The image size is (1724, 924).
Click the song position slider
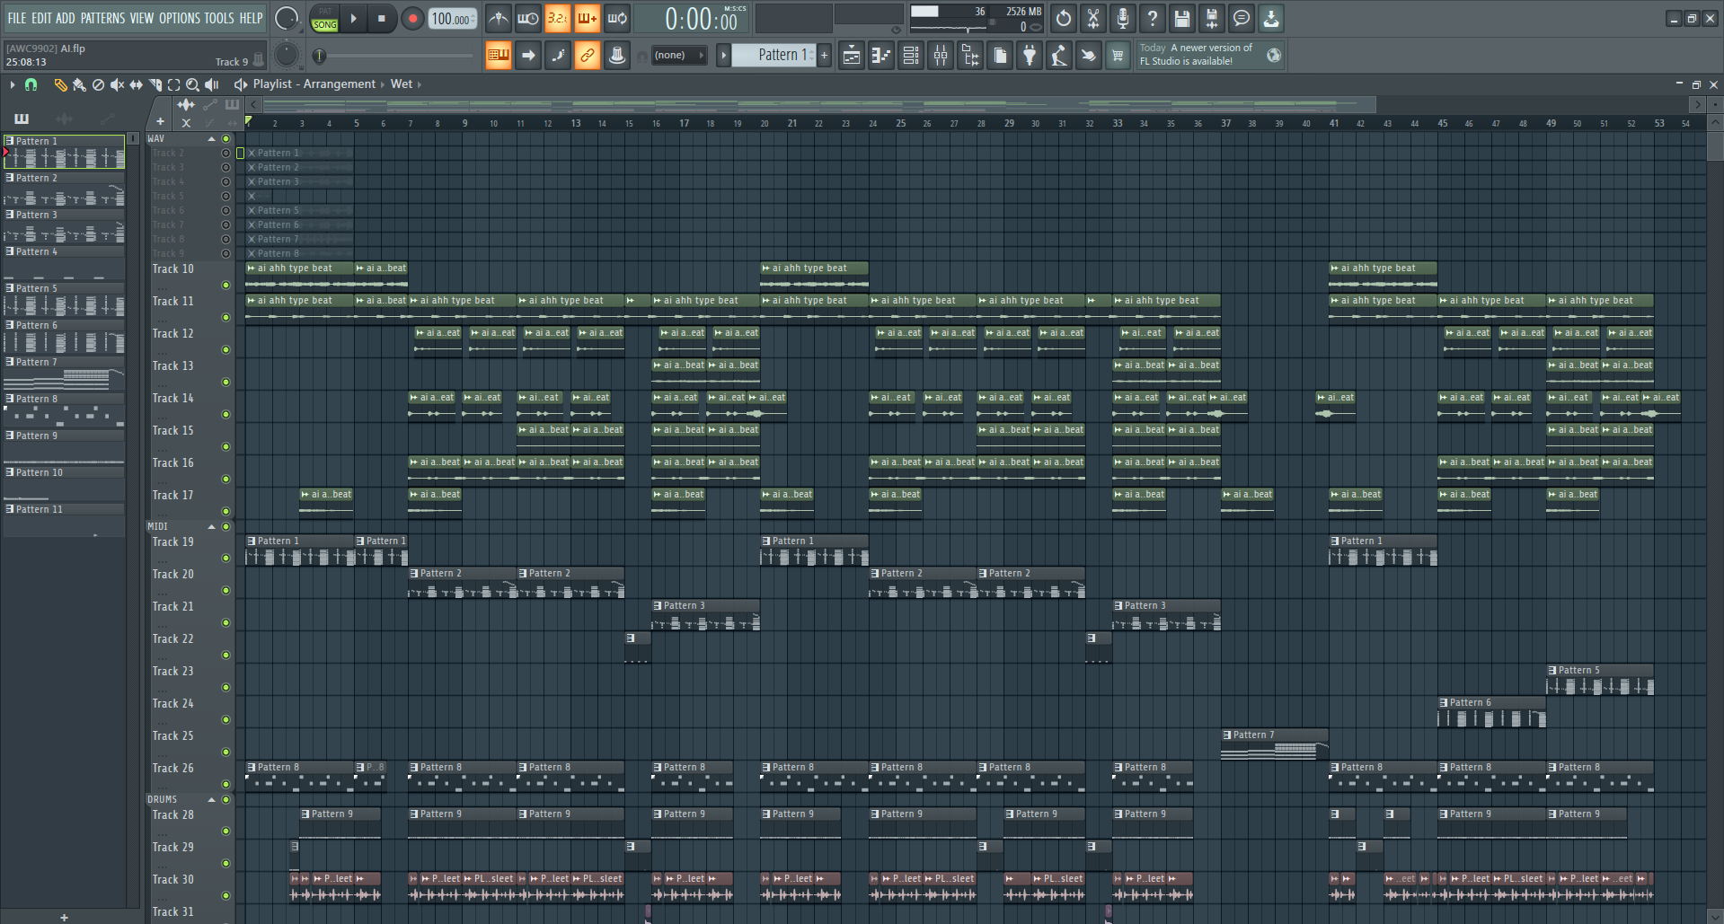[395, 56]
